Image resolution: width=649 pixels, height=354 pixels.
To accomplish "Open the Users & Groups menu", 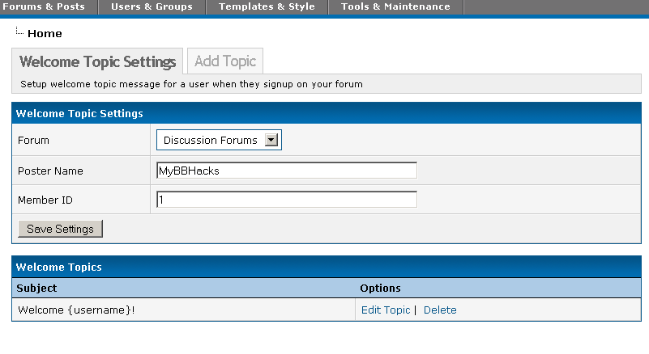I will [x=152, y=7].
